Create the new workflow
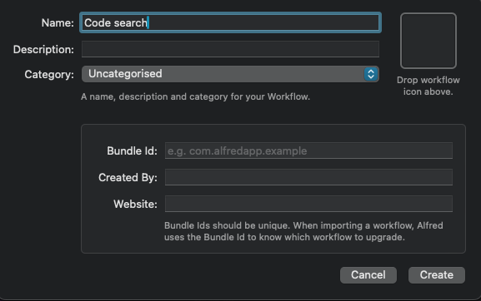This screenshot has height=301, width=481. pyautogui.click(x=437, y=275)
